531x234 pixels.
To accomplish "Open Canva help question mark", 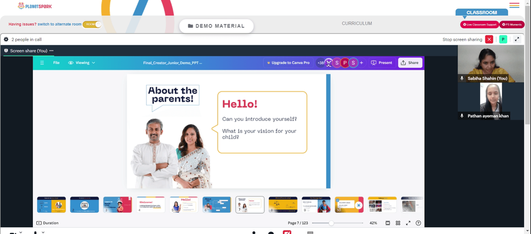I will click(x=418, y=223).
